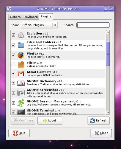
Task: Select the 'Files and Folders v1.2' title
Action: (44, 42)
